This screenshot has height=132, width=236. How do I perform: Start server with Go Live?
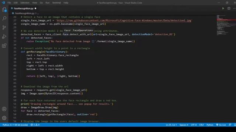click(x=221, y=125)
